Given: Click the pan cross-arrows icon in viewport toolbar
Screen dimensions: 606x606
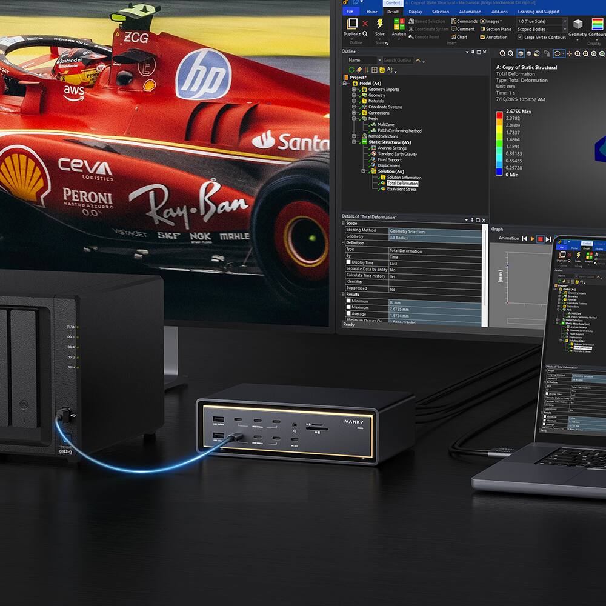Looking at the screenshot, I should (569, 54).
